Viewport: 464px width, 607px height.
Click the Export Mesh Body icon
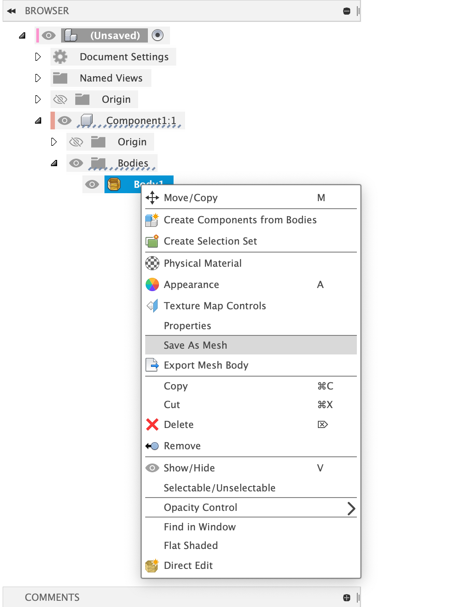(152, 365)
